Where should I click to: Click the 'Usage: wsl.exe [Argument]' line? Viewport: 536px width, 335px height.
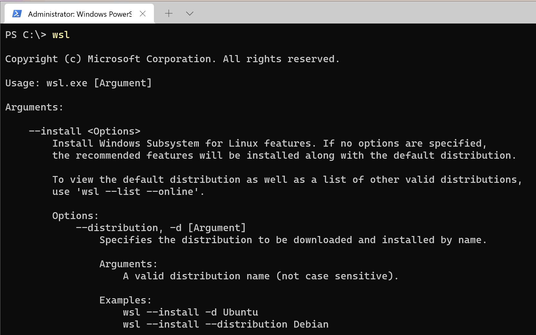click(x=78, y=83)
